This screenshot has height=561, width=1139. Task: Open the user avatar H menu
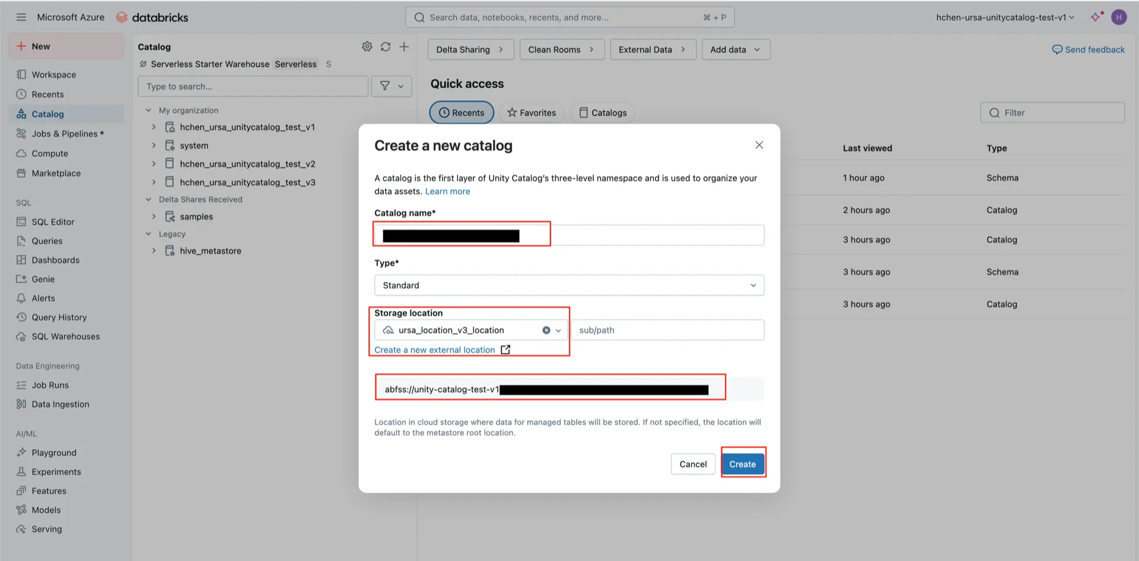[x=1119, y=17]
